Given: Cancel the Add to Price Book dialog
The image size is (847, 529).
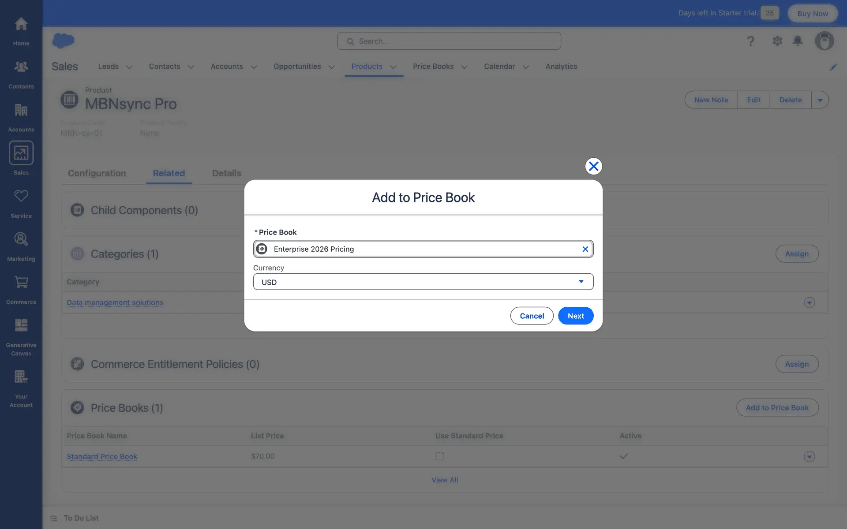Looking at the screenshot, I should [x=532, y=316].
